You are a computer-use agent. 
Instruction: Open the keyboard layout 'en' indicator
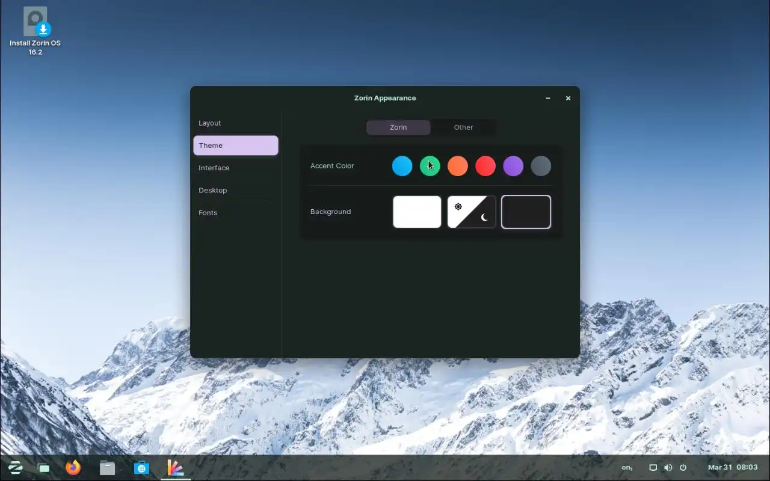click(x=627, y=467)
